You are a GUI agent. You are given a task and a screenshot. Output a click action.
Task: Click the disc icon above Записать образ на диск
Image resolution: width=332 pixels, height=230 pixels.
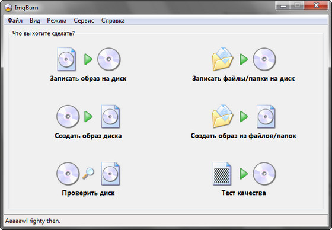pyautogui.click(x=109, y=59)
